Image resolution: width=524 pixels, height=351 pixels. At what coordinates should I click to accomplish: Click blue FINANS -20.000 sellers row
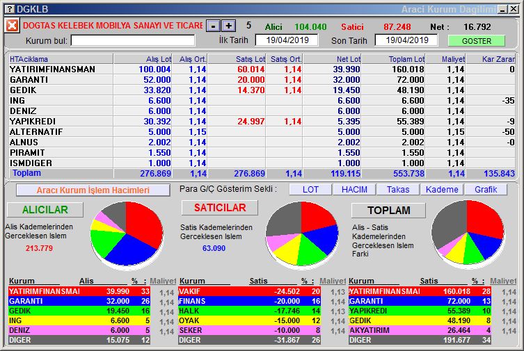[249, 301]
